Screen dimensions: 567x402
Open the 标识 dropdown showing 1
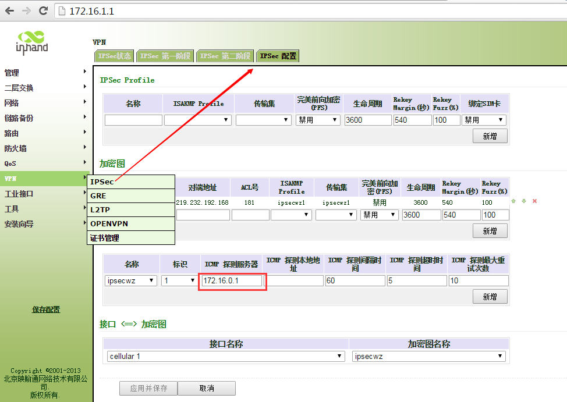point(179,280)
